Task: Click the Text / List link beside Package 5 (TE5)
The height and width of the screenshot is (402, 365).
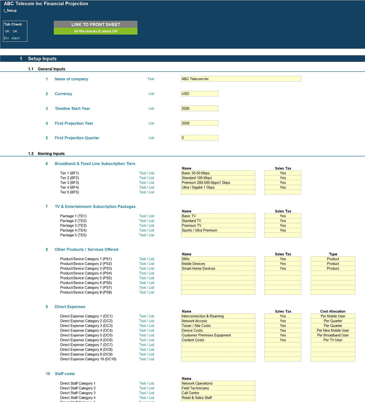Action: point(146,235)
